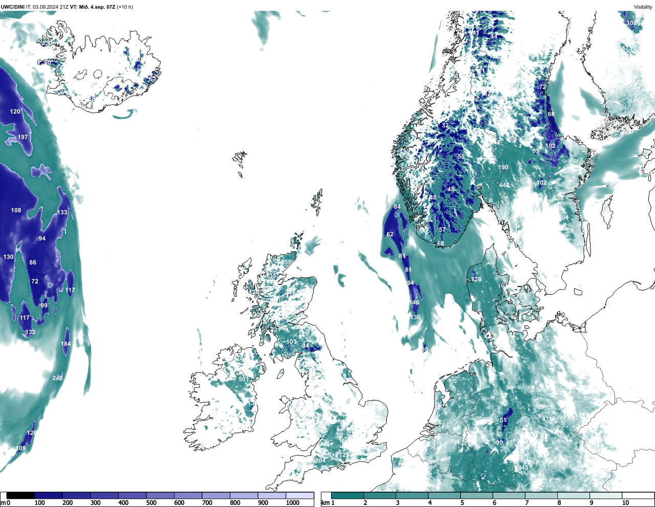Click the map value 197
The width and height of the screenshot is (655, 507).
23,137
